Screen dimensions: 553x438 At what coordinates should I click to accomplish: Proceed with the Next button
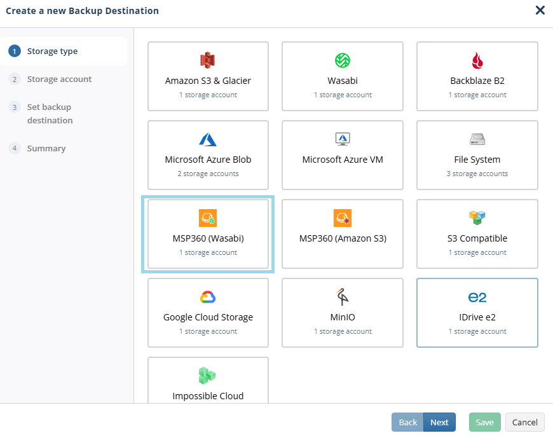point(439,422)
